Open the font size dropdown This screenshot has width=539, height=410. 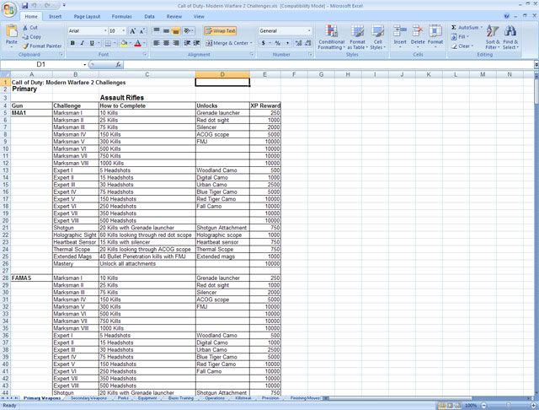(124, 31)
